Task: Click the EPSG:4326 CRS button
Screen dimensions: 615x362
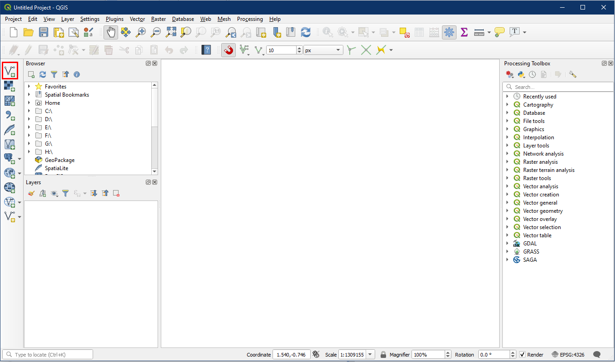Action: point(568,355)
